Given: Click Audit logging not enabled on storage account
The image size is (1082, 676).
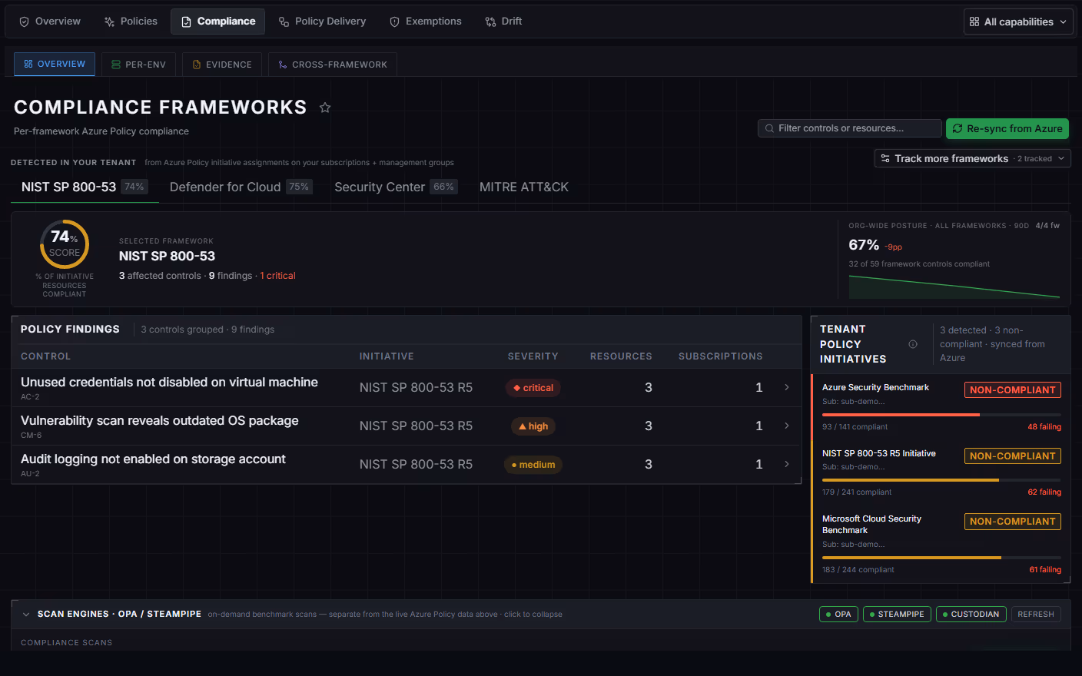Looking at the screenshot, I should [x=153, y=459].
